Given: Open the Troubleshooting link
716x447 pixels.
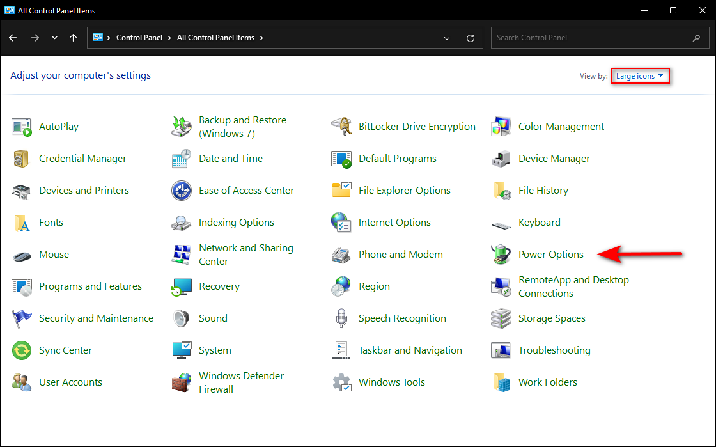Looking at the screenshot, I should (554, 350).
